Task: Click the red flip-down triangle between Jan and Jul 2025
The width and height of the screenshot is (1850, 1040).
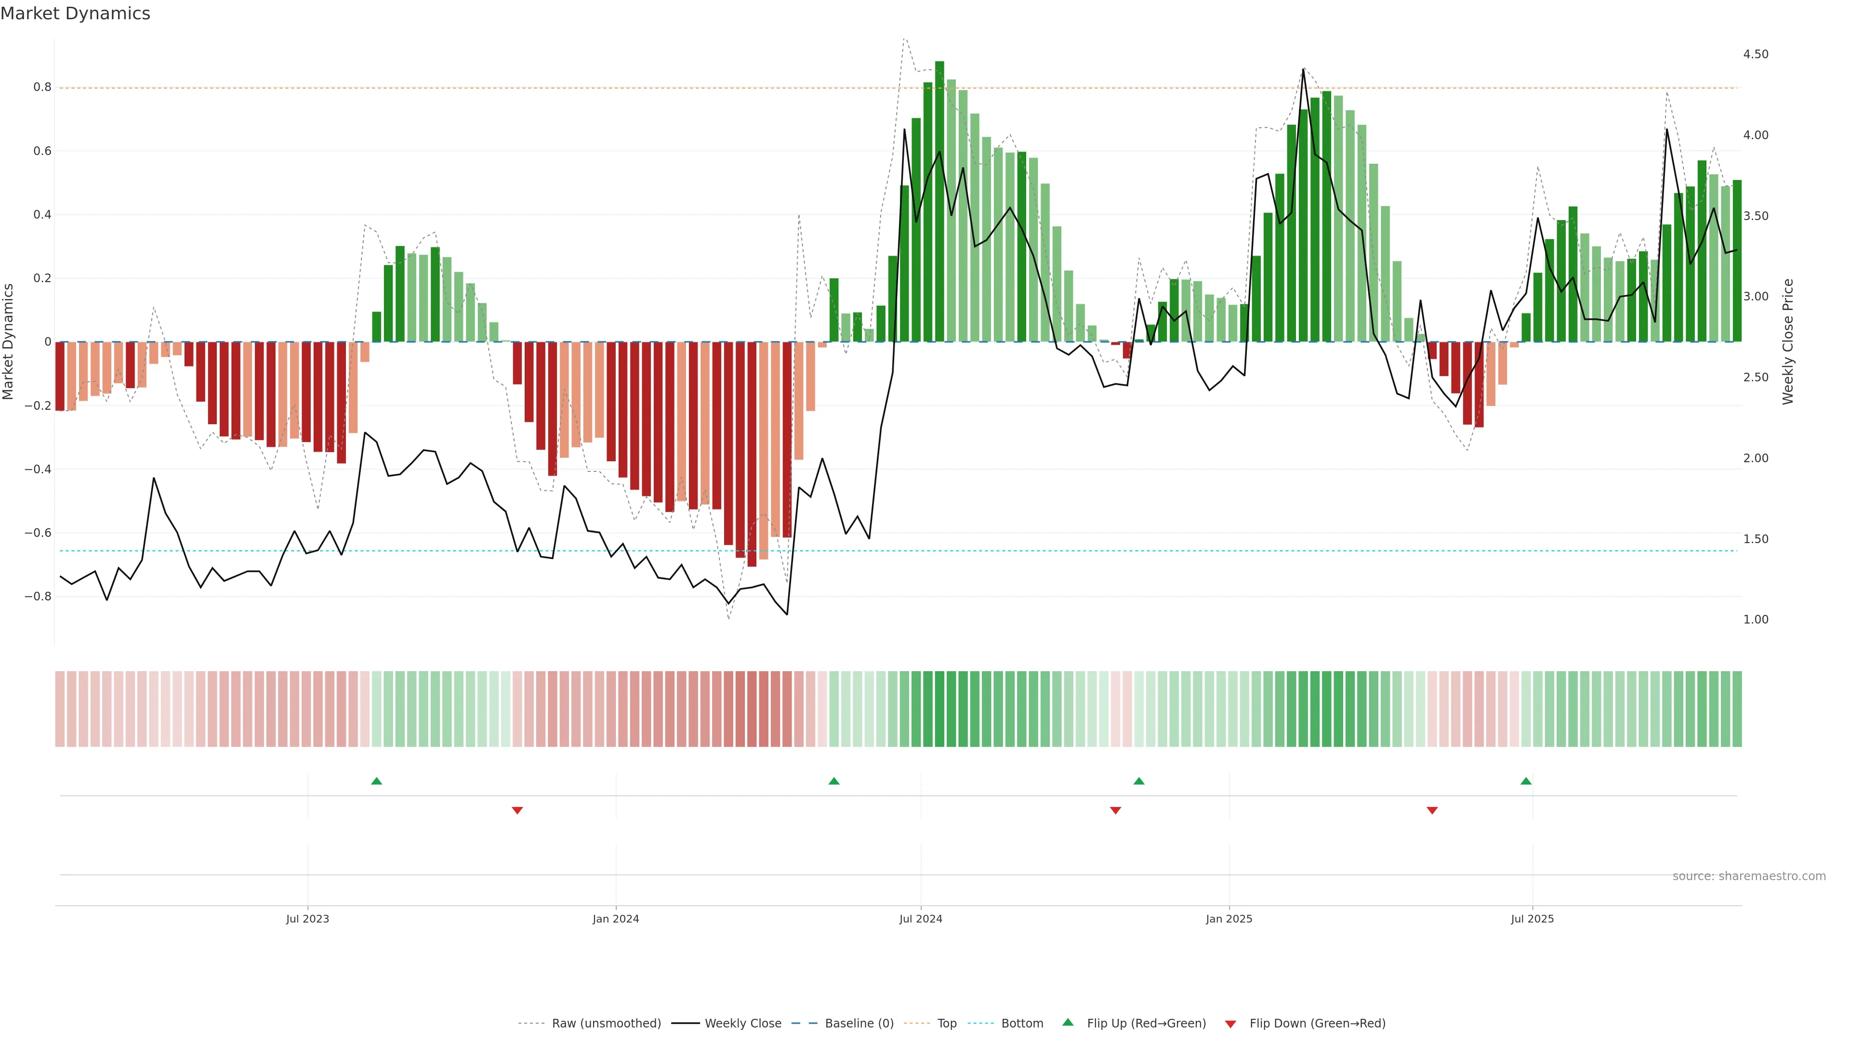Action: pyautogui.click(x=1432, y=810)
